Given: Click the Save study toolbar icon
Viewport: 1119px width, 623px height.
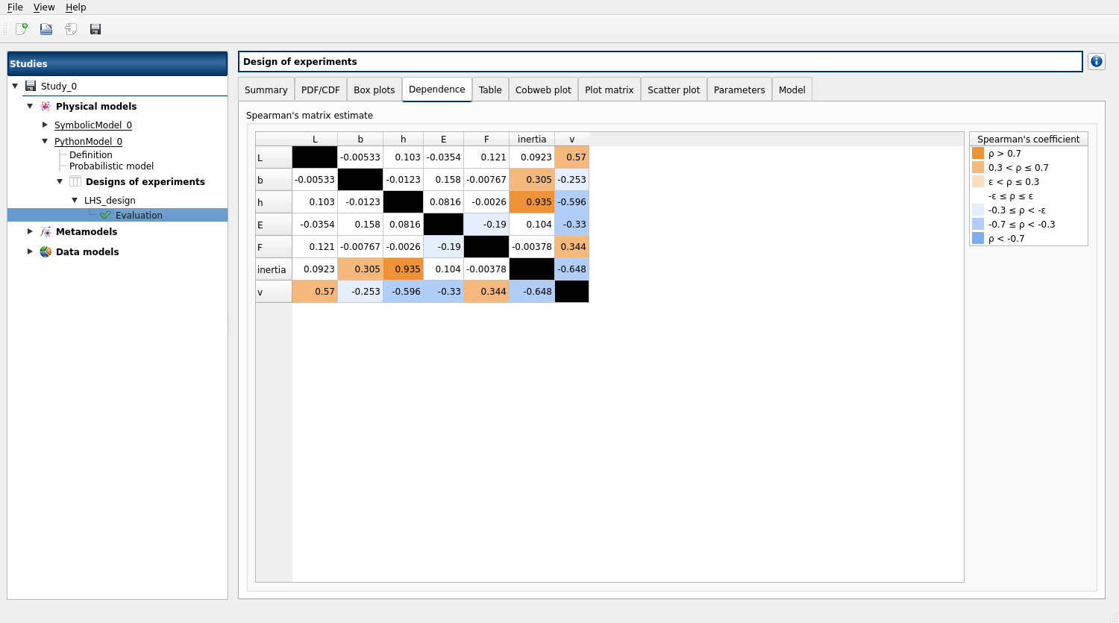Looking at the screenshot, I should (x=95, y=29).
